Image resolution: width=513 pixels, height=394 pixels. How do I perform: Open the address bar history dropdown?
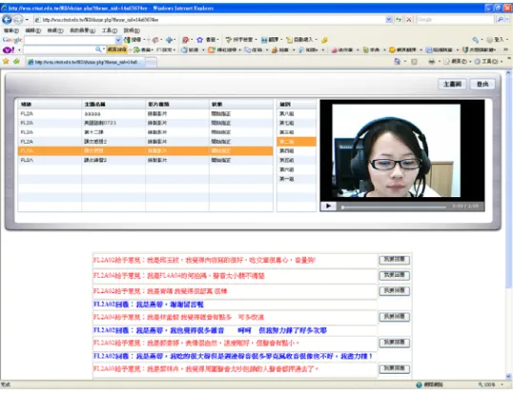point(388,20)
